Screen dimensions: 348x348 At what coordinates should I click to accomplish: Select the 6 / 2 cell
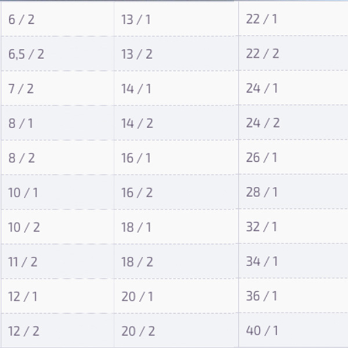click(21, 20)
